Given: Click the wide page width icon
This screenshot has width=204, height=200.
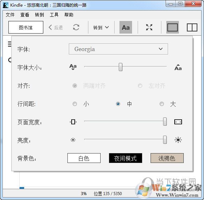Looking at the screenshot, I should point(178,122).
